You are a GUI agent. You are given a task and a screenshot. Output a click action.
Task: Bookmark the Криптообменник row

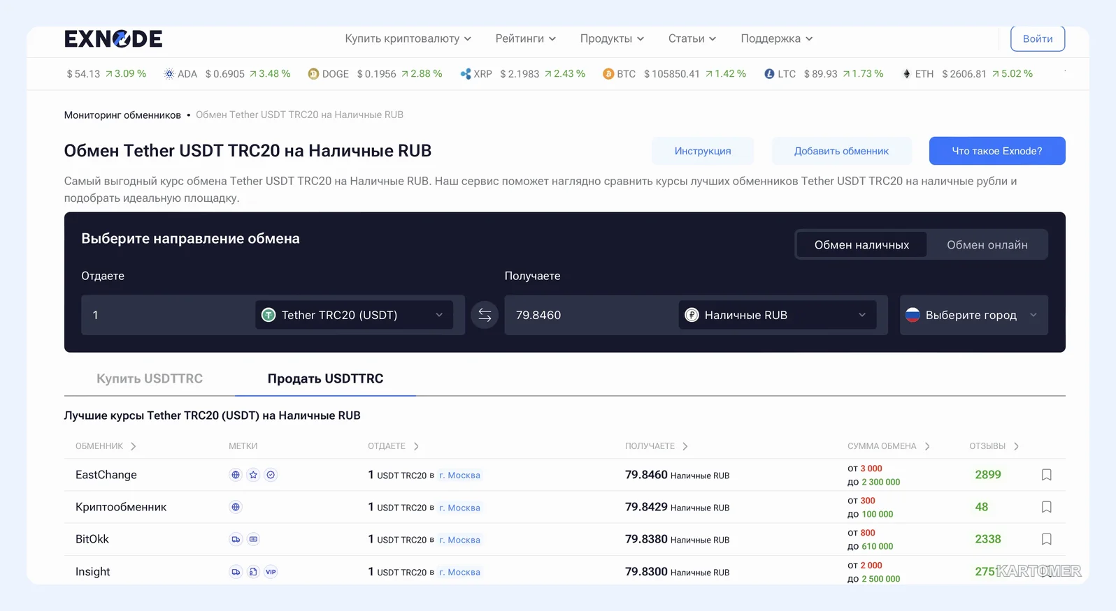click(x=1046, y=507)
